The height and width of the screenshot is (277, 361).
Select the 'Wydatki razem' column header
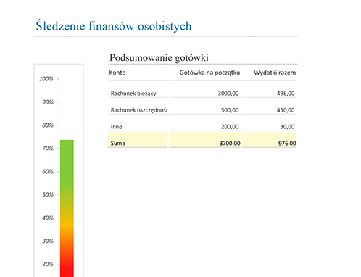pyautogui.click(x=275, y=73)
